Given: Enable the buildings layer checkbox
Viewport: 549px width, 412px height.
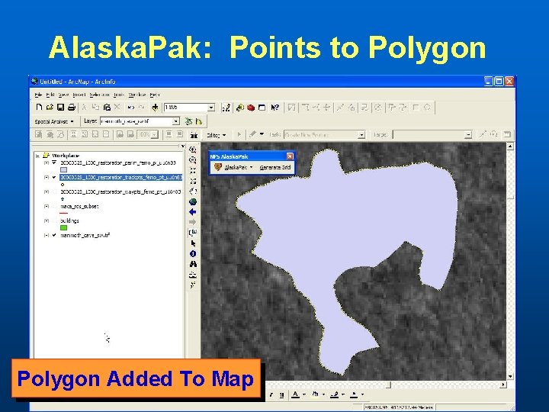Looking at the screenshot, I should pyautogui.click(x=54, y=220).
